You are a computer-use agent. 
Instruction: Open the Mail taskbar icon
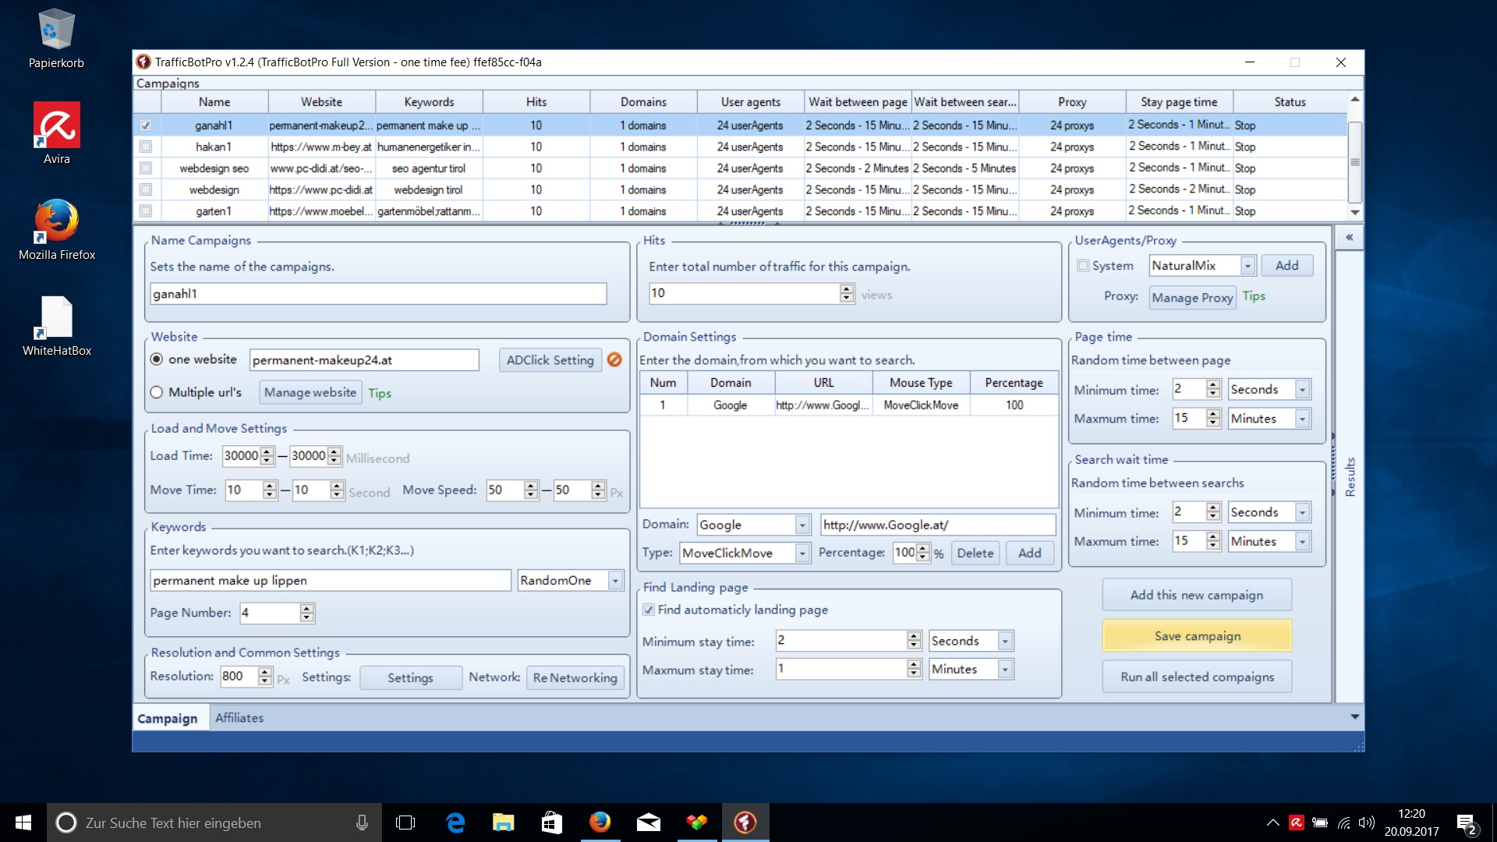point(648,823)
